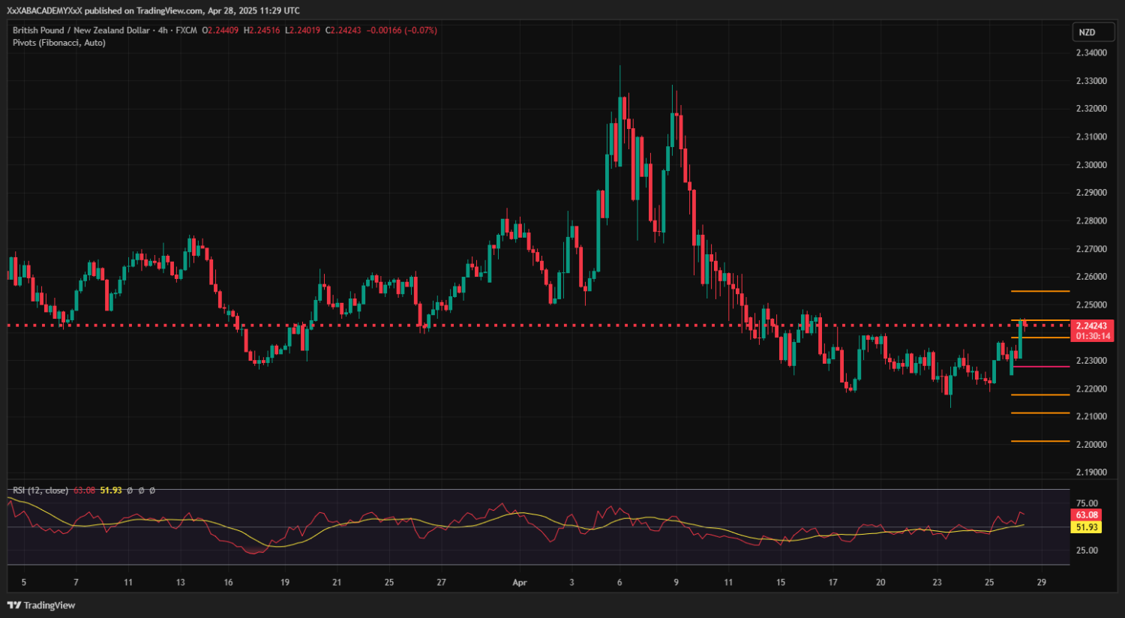Click the Apr label on the time axis

[520, 583]
